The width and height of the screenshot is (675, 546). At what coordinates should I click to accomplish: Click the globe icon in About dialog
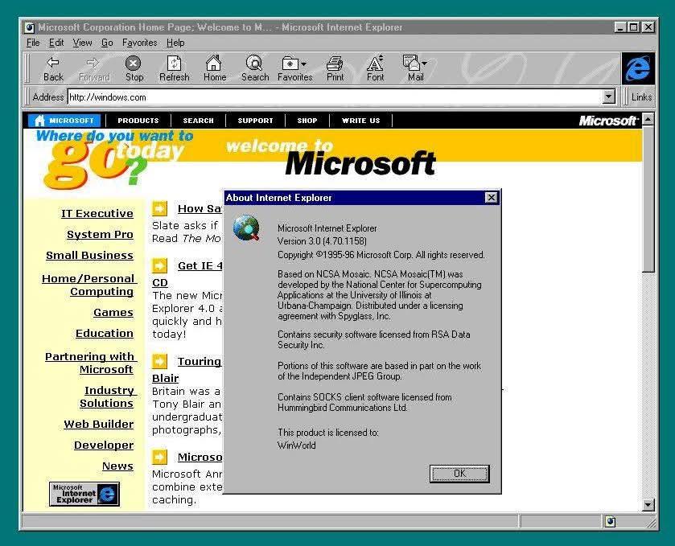(246, 228)
